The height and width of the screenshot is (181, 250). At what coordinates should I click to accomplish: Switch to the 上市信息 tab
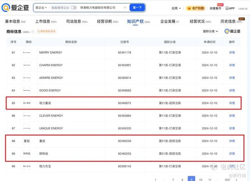[46, 21]
